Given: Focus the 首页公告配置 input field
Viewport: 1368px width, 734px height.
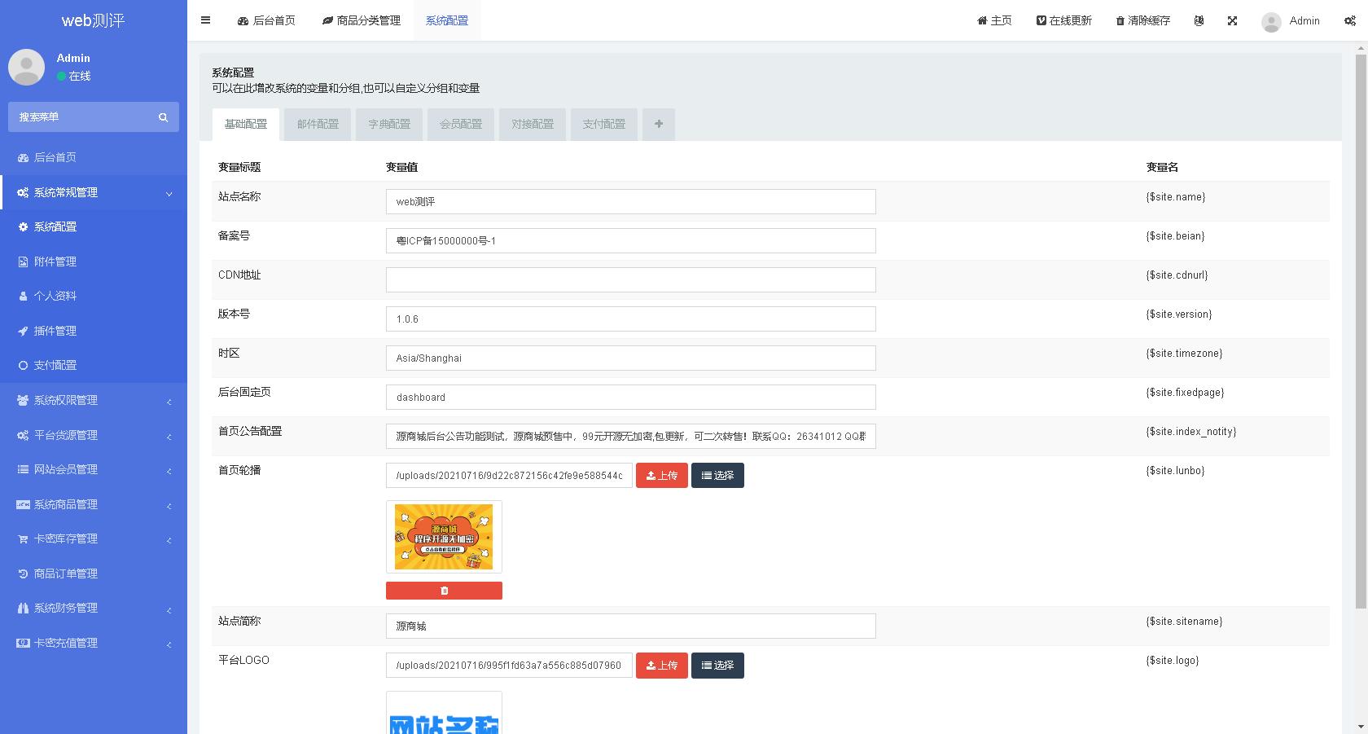Looking at the screenshot, I should tap(631, 436).
